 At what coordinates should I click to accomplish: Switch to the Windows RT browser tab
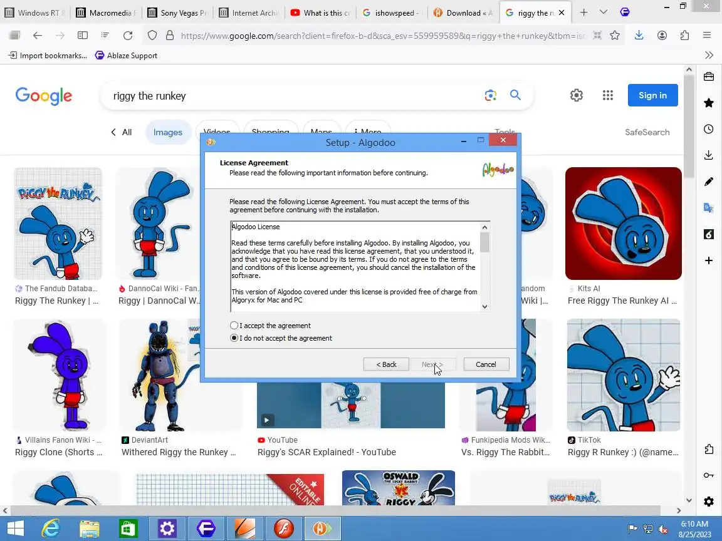pos(35,13)
